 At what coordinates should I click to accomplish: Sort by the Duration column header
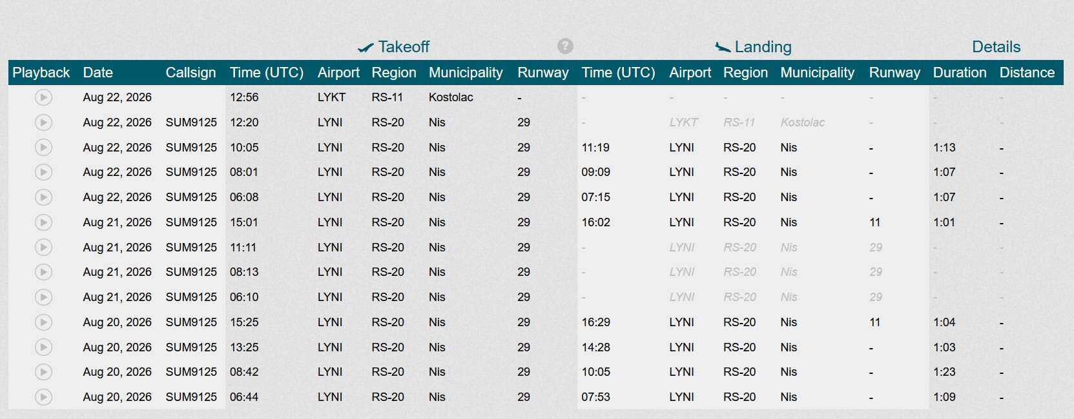(960, 73)
